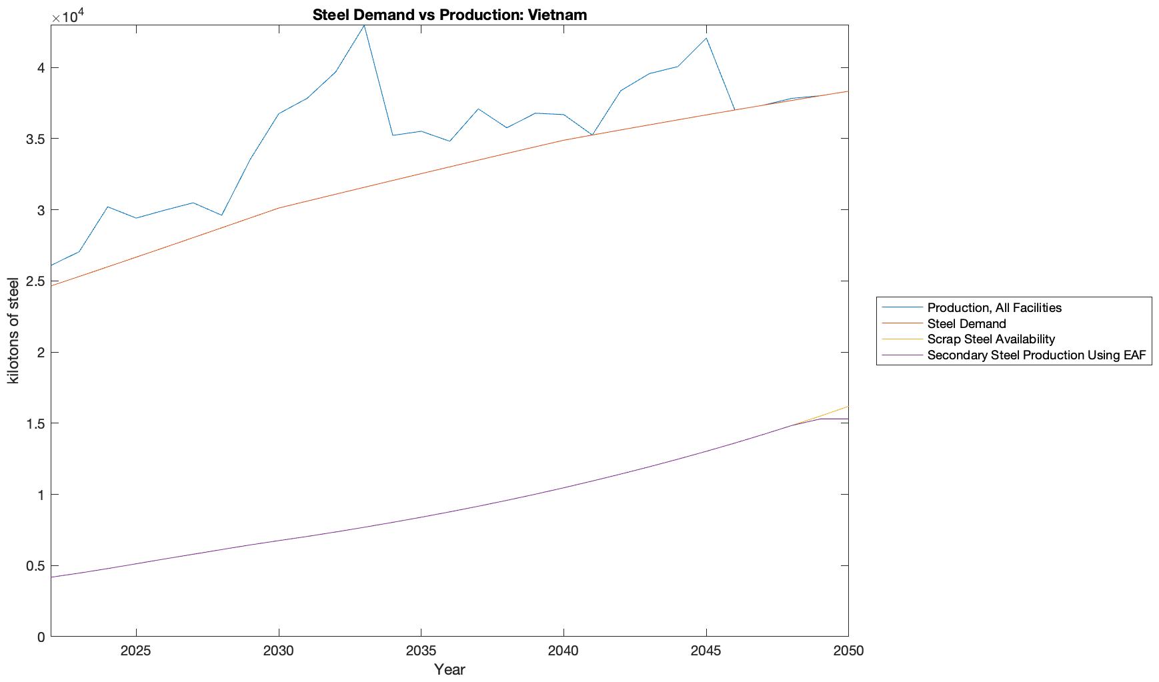Click the 2040 x-axis tick label
1159x682 pixels.
pyautogui.click(x=563, y=651)
